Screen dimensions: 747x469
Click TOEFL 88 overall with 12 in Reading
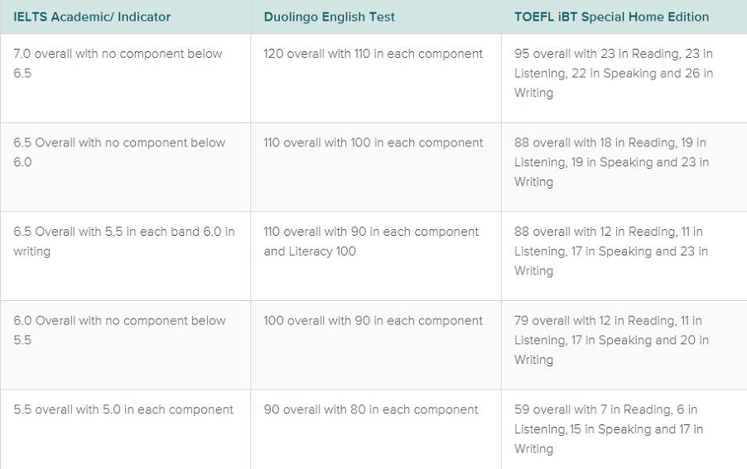pos(611,251)
